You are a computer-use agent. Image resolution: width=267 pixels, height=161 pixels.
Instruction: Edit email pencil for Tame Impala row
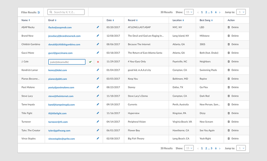[x=98, y=104]
